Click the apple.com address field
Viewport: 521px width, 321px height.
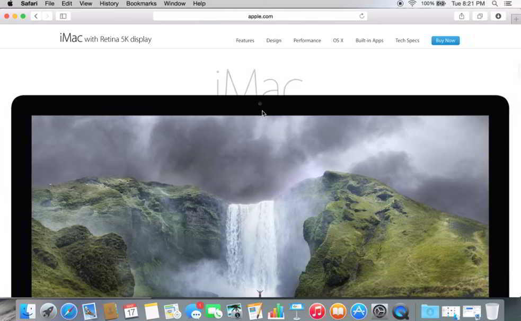pos(260,16)
